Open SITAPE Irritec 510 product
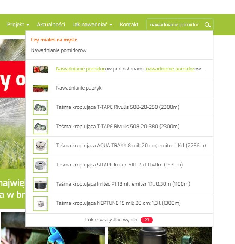 click(119, 165)
